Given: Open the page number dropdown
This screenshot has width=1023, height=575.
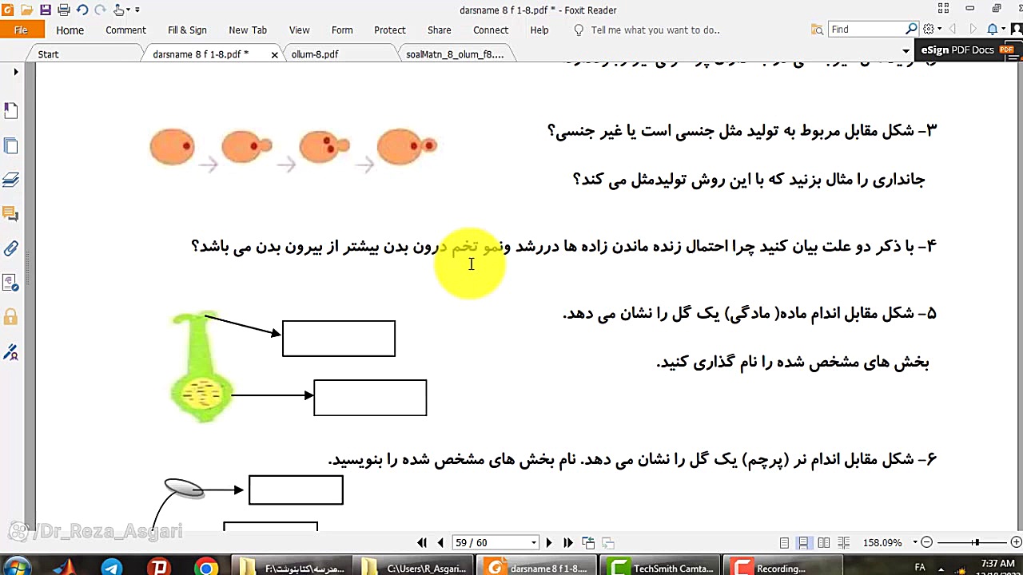Looking at the screenshot, I should [534, 543].
